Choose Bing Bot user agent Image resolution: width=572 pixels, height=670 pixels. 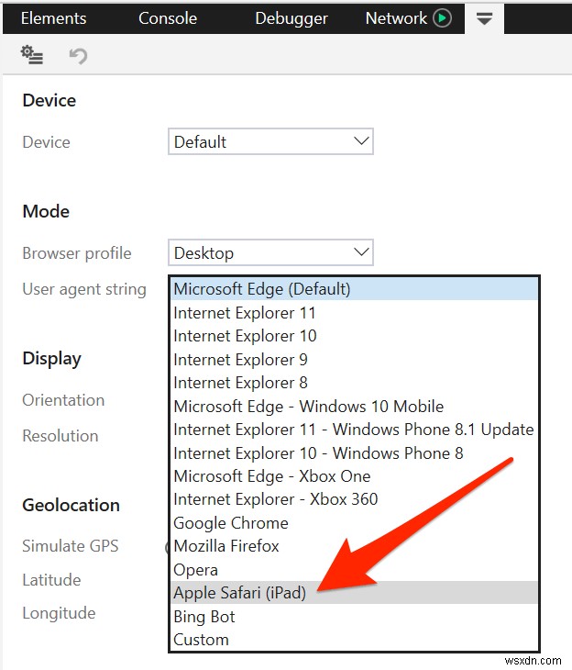click(355, 616)
